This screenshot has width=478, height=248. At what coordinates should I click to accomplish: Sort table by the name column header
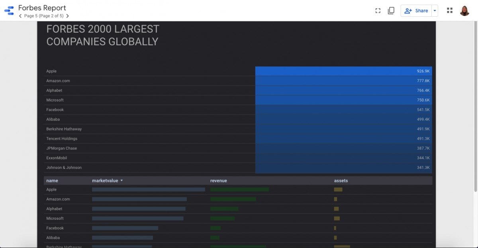click(52, 181)
